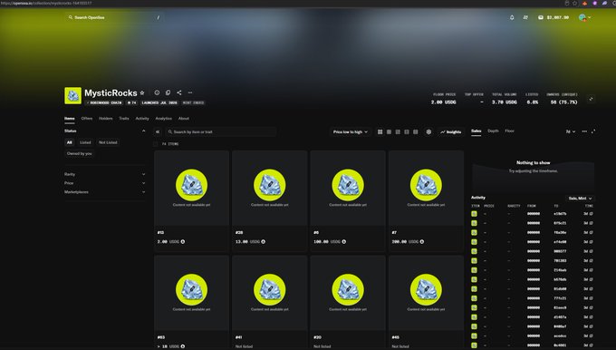Expand the Rarity filter section
This screenshot has height=350, width=616.
click(105, 174)
